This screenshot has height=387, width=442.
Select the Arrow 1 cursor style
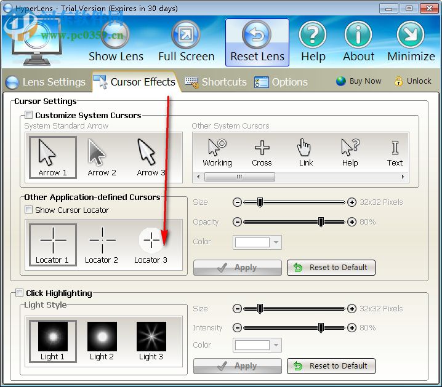[x=53, y=158]
